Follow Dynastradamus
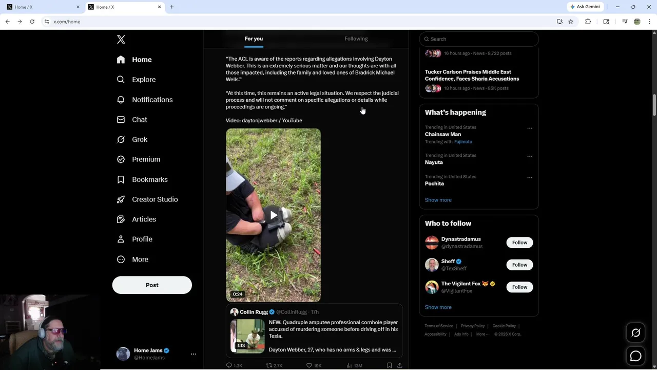 [x=519, y=243]
